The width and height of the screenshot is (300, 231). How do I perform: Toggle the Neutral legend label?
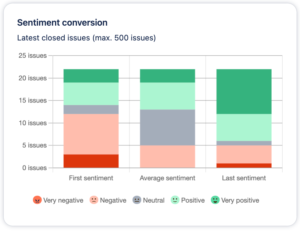point(154,200)
